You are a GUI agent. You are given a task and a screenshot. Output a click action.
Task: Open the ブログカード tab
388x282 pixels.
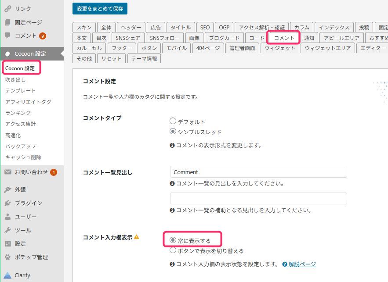point(225,38)
